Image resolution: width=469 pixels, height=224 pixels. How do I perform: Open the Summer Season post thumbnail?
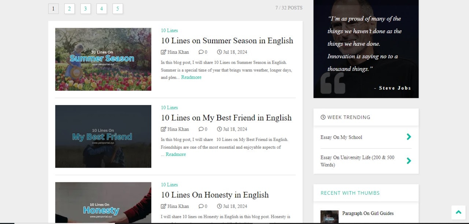coord(103,59)
